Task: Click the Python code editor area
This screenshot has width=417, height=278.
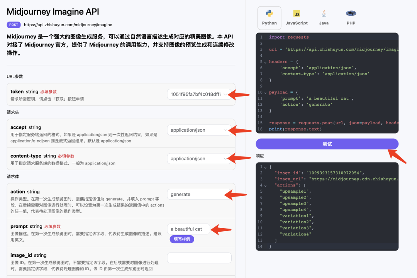Action: [327, 83]
